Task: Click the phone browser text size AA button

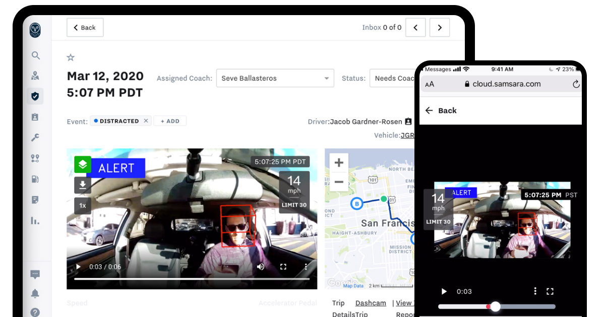Action: (430, 85)
